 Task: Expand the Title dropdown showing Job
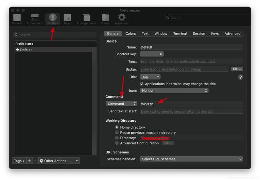(150, 77)
